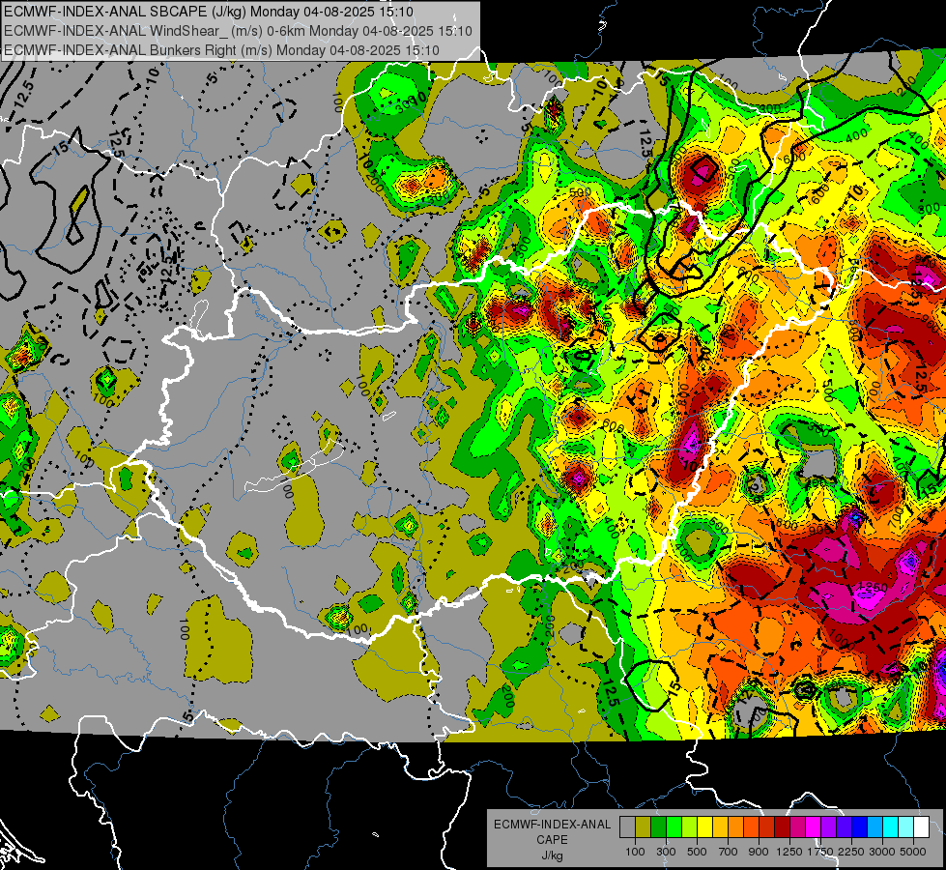Click the 300 tick label in the legend

666,852
